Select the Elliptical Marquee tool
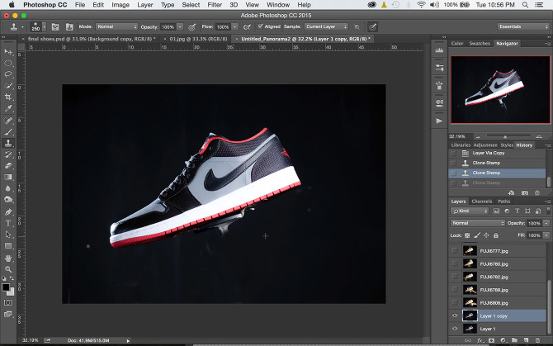Image resolution: width=553 pixels, height=346 pixels. click(8, 64)
